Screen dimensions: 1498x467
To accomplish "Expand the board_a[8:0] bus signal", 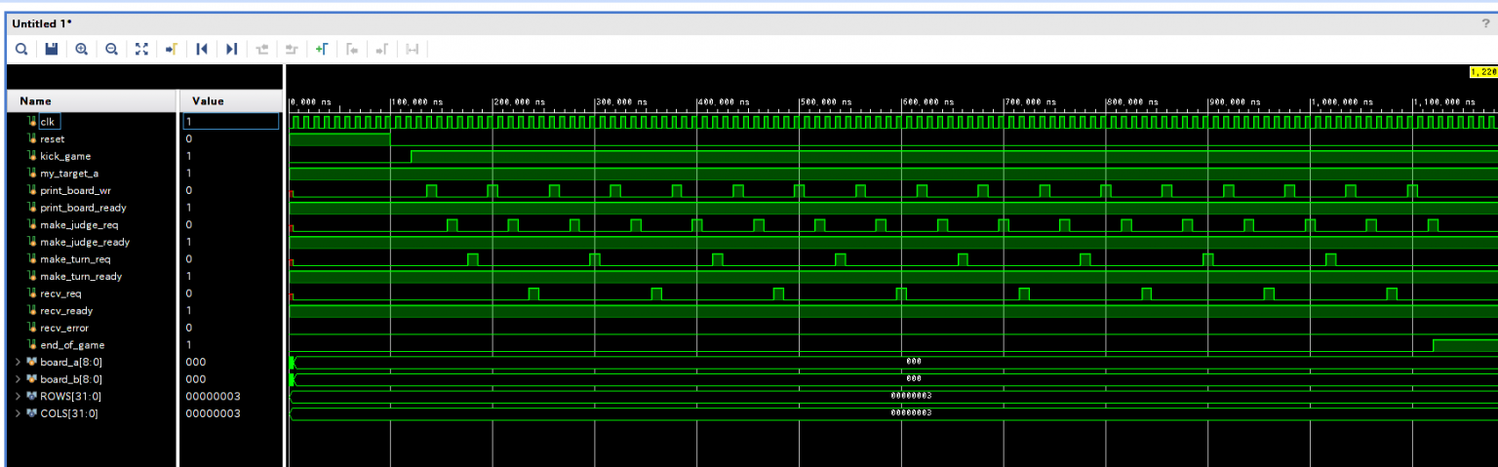I will pos(20,363).
